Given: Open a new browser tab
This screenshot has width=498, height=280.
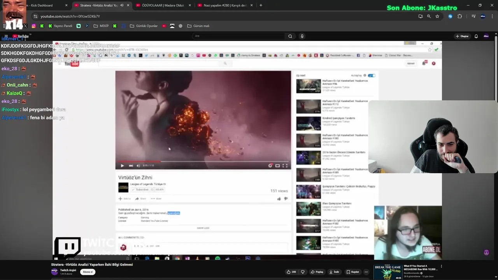Looking at the screenshot, I should 261,5.
